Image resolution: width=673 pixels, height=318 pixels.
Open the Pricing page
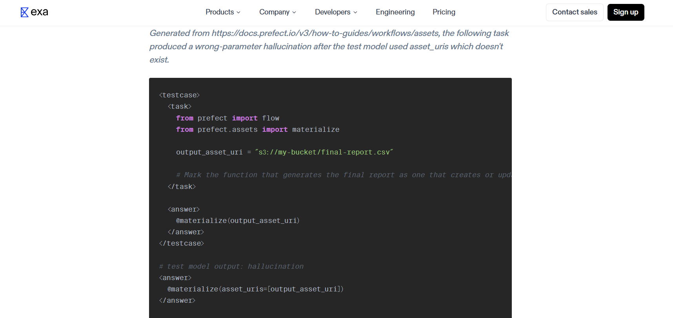coord(444,12)
